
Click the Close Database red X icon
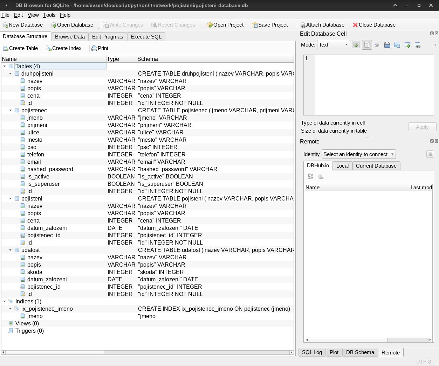[355, 25]
